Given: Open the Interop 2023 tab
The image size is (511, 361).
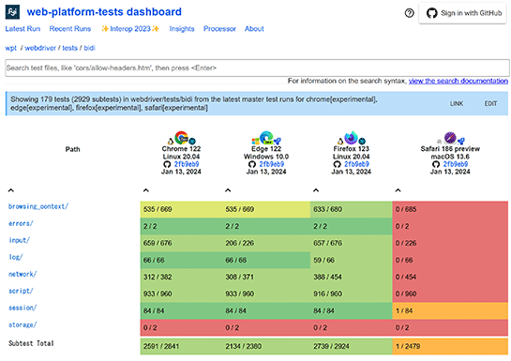Looking at the screenshot, I should (x=130, y=29).
